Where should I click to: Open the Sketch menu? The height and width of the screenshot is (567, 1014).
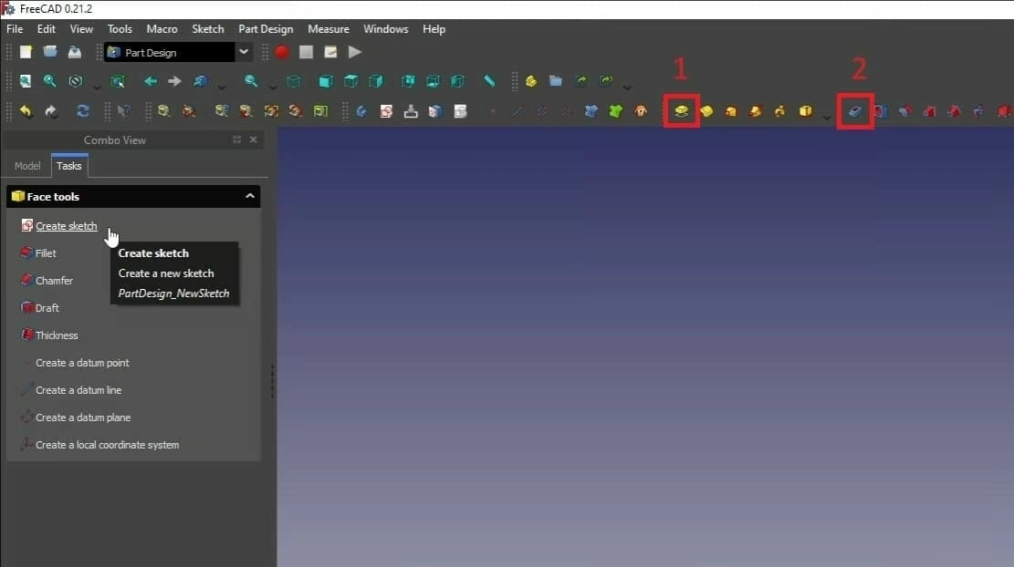[207, 28]
